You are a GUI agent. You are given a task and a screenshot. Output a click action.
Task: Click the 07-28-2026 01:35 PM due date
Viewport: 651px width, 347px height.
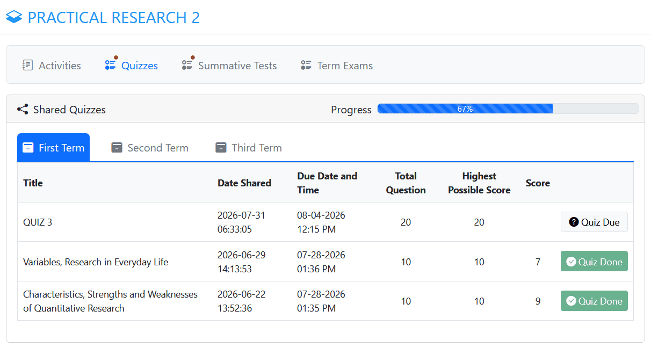click(321, 301)
